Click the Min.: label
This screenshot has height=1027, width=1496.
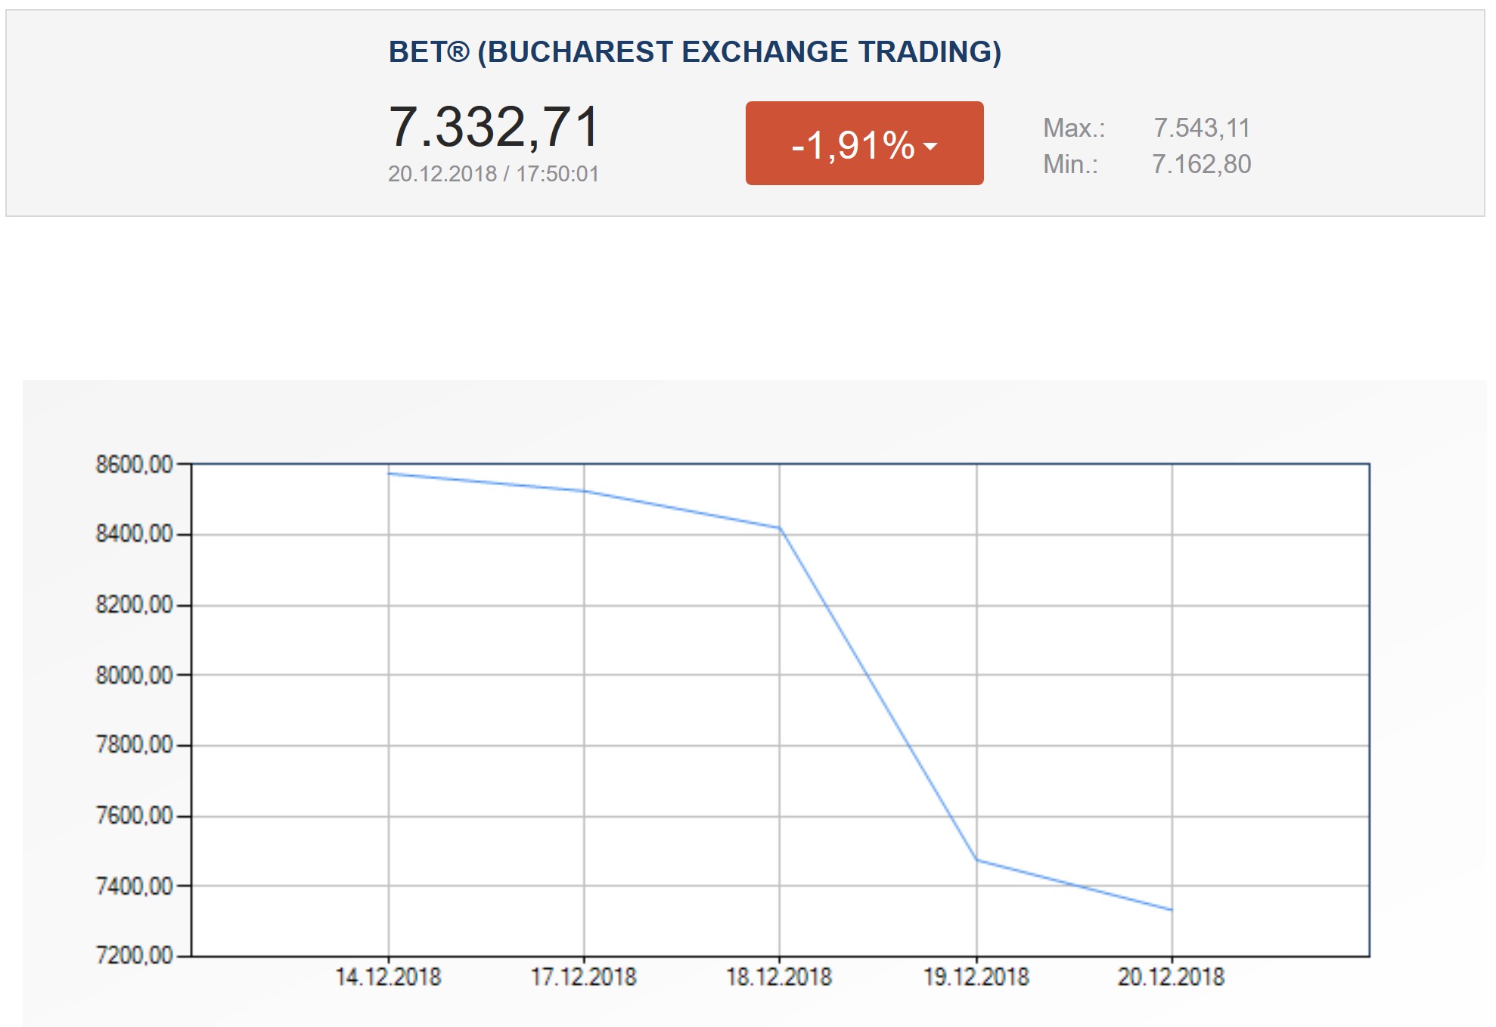point(1070,164)
